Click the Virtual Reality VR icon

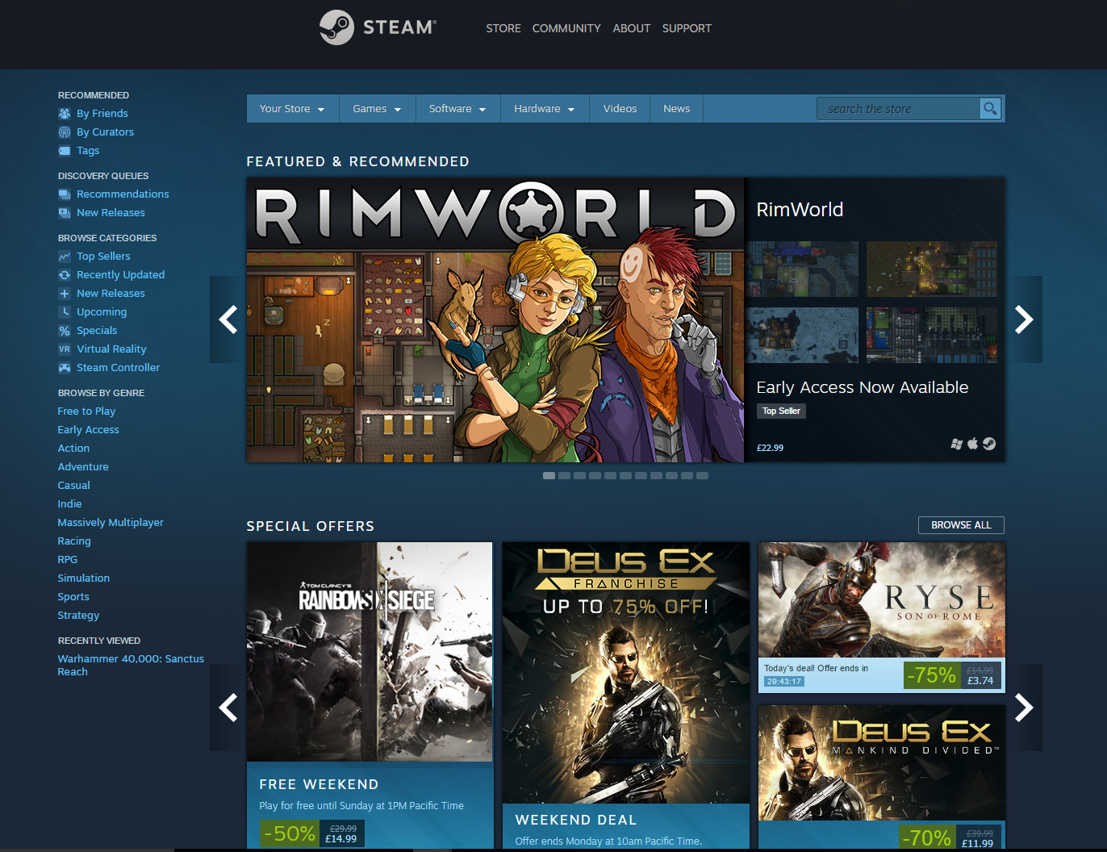coord(65,349)
